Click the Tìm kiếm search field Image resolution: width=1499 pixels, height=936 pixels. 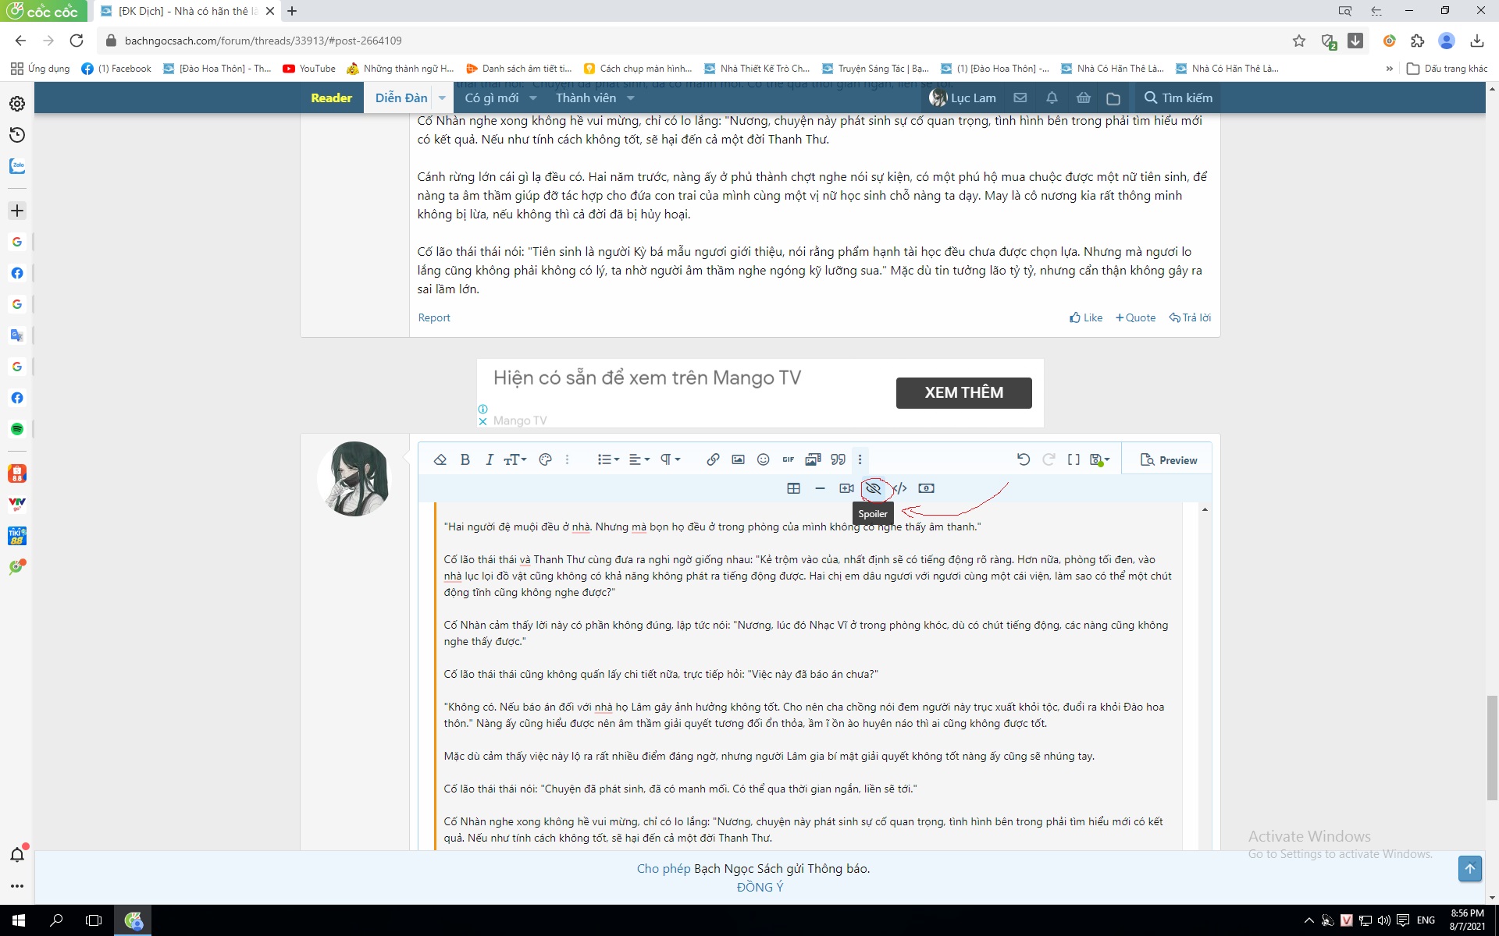point(1178,97)
